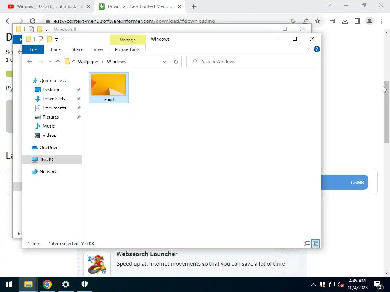Click the Explorer Help question mark icon
Image resolution: width=390 pixels, height=292 pixels.
coord(316,49)
